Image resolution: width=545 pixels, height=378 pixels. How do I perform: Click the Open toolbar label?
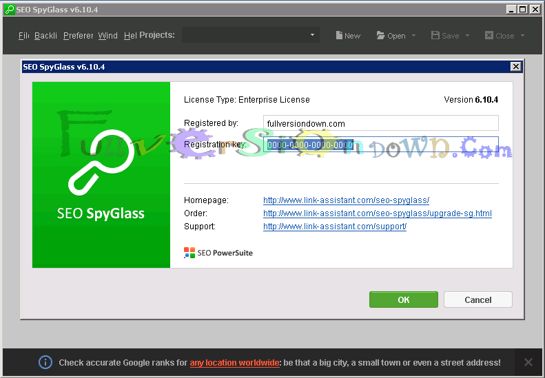(396, 36)
